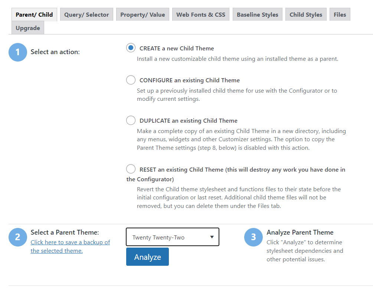The height and width of the screenshot is (288, 373).
Task: Open the Twenty Twenty-Two parent theme dropdown
Action: [173, 237]
